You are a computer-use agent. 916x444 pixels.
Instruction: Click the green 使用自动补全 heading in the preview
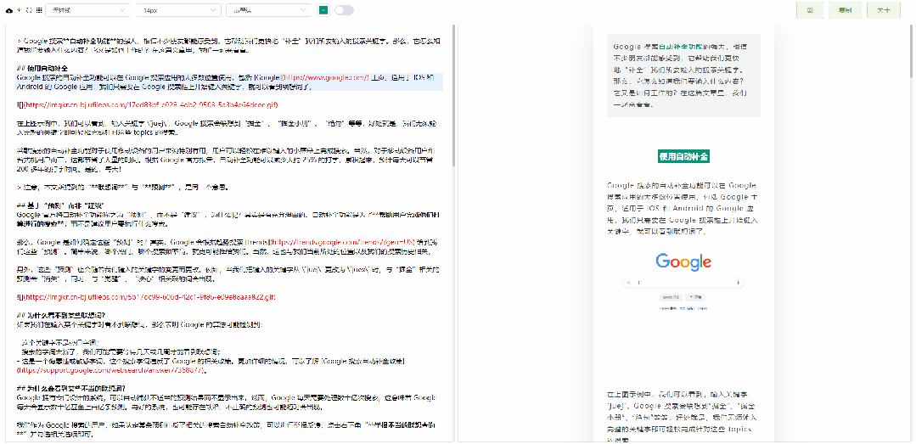(x=683, y=156)
